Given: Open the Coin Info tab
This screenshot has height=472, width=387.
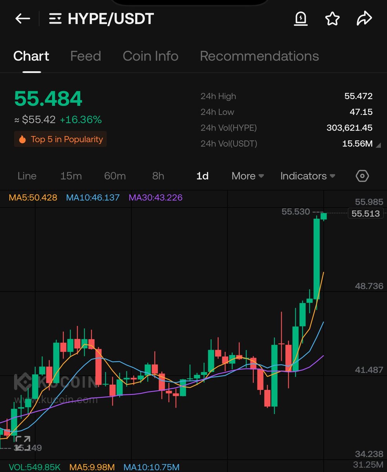Looking at the screenshot, I should point(150,56).
